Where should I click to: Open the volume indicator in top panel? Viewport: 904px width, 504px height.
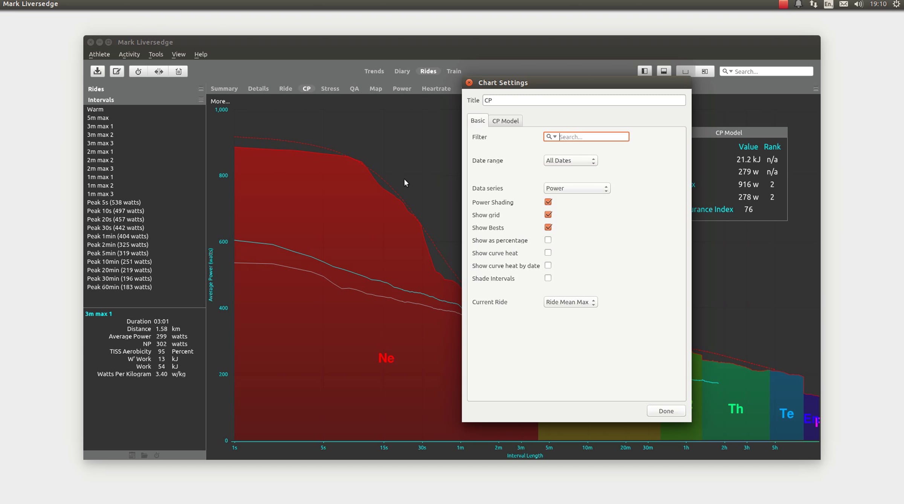click(858, 4)
